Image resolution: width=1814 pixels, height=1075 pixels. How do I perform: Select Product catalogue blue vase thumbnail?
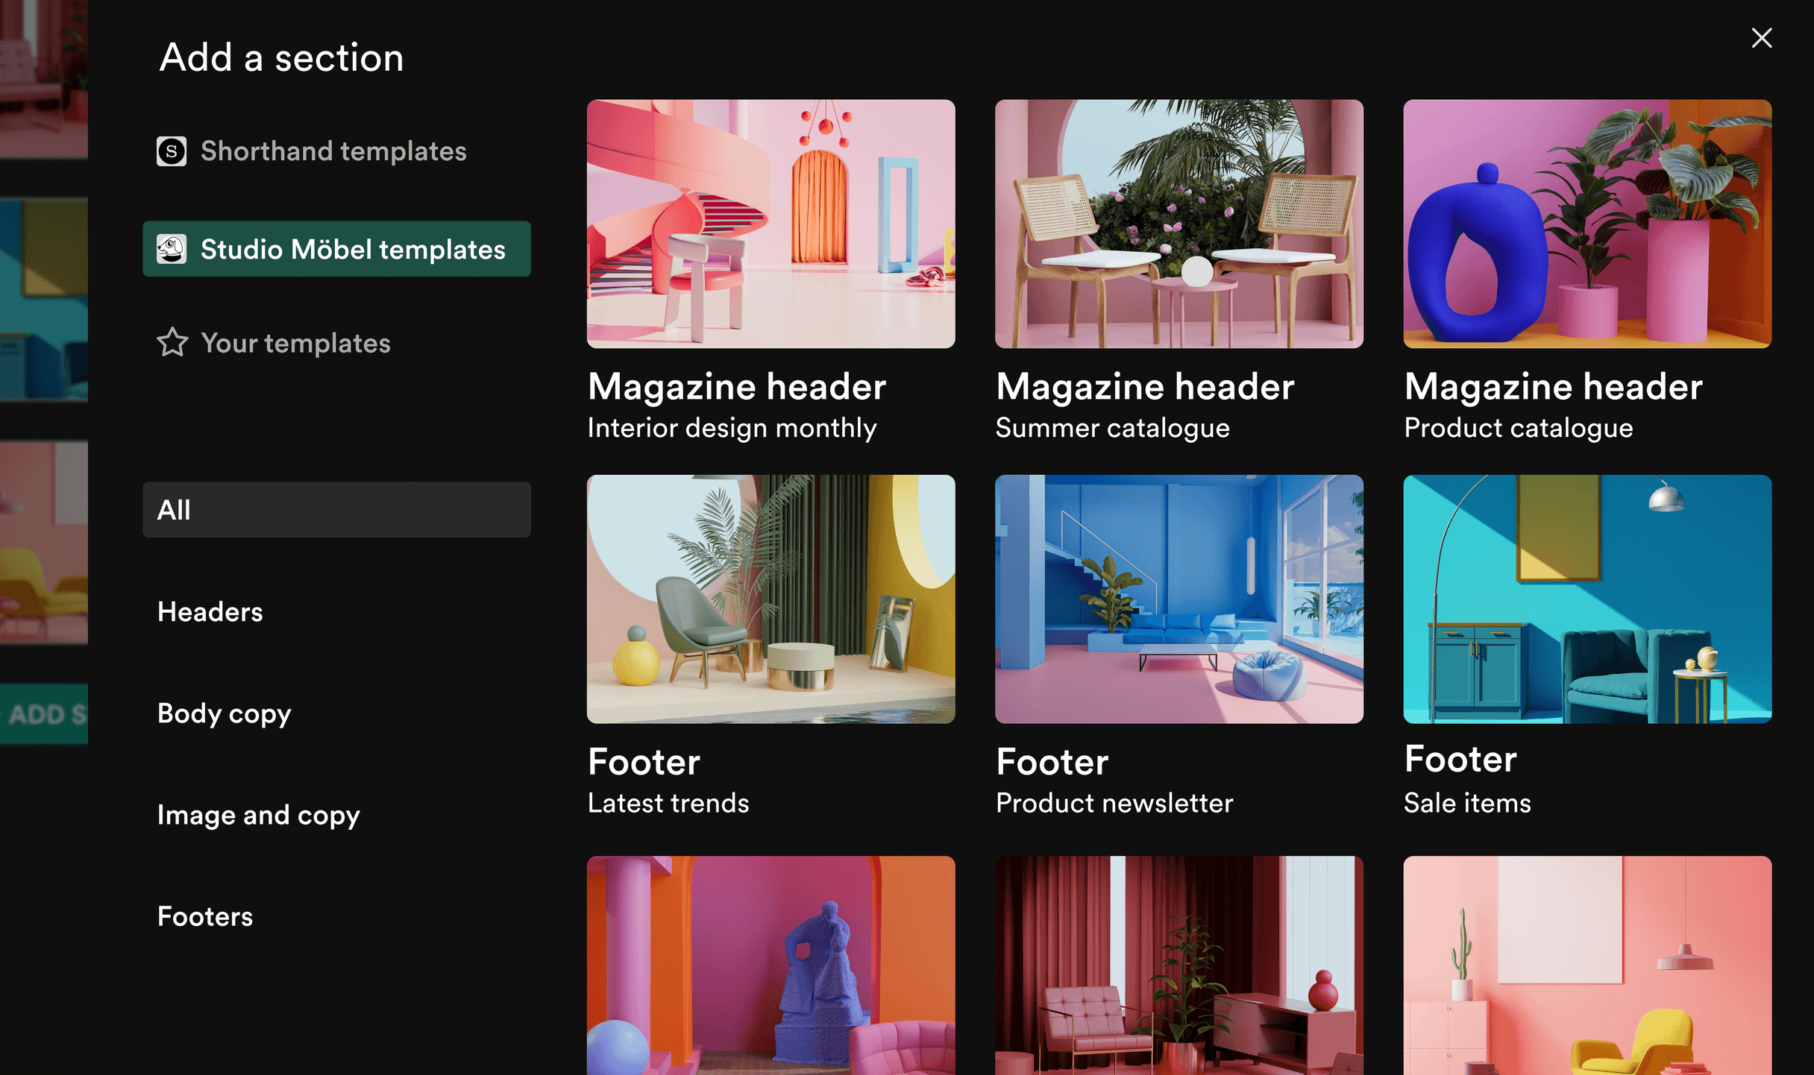click(1587, 224)
